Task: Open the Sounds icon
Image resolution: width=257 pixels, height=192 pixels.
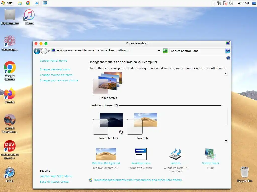Action: (x=175, y=154)
